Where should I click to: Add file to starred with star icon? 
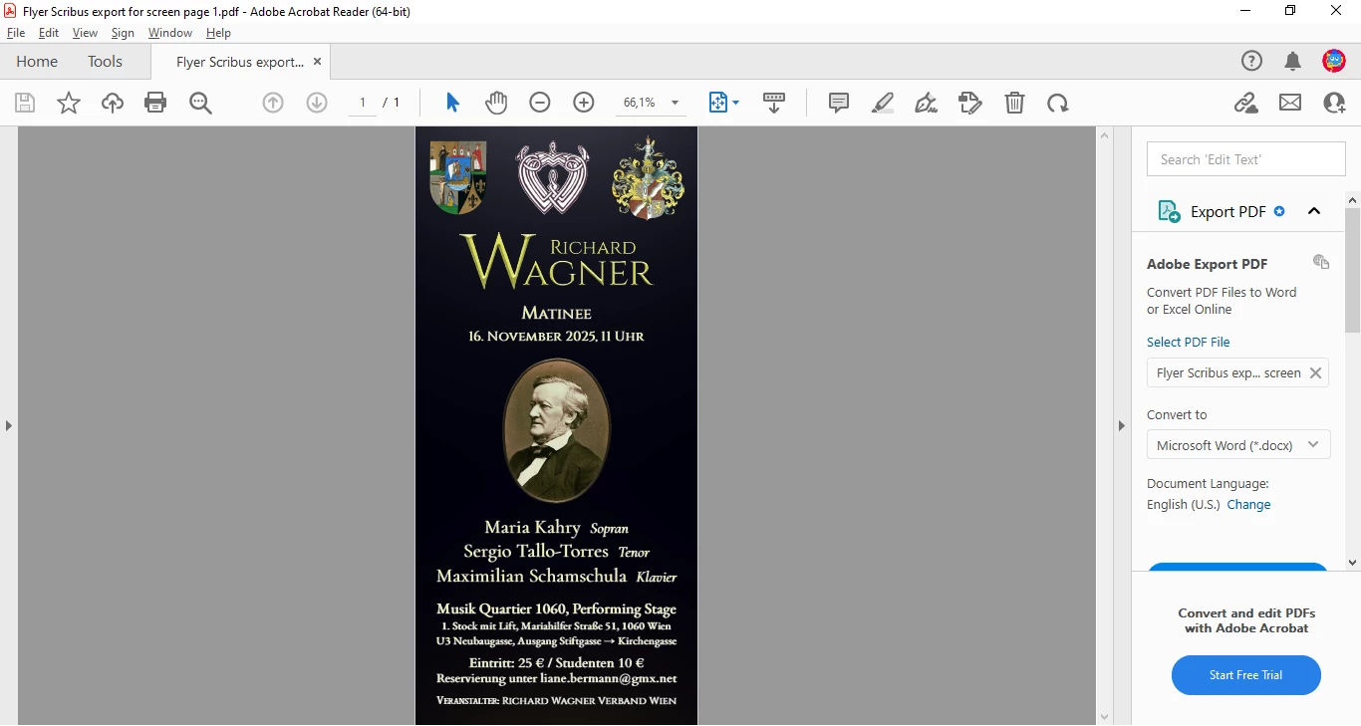click(69, 103)
